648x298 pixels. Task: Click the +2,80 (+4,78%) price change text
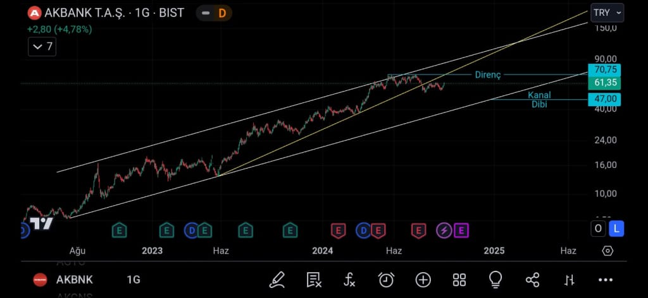59,30
